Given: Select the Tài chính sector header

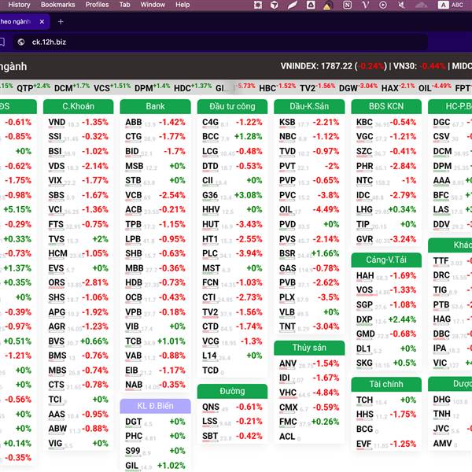Looking at the screenshot, I should (x=386, y=384).
